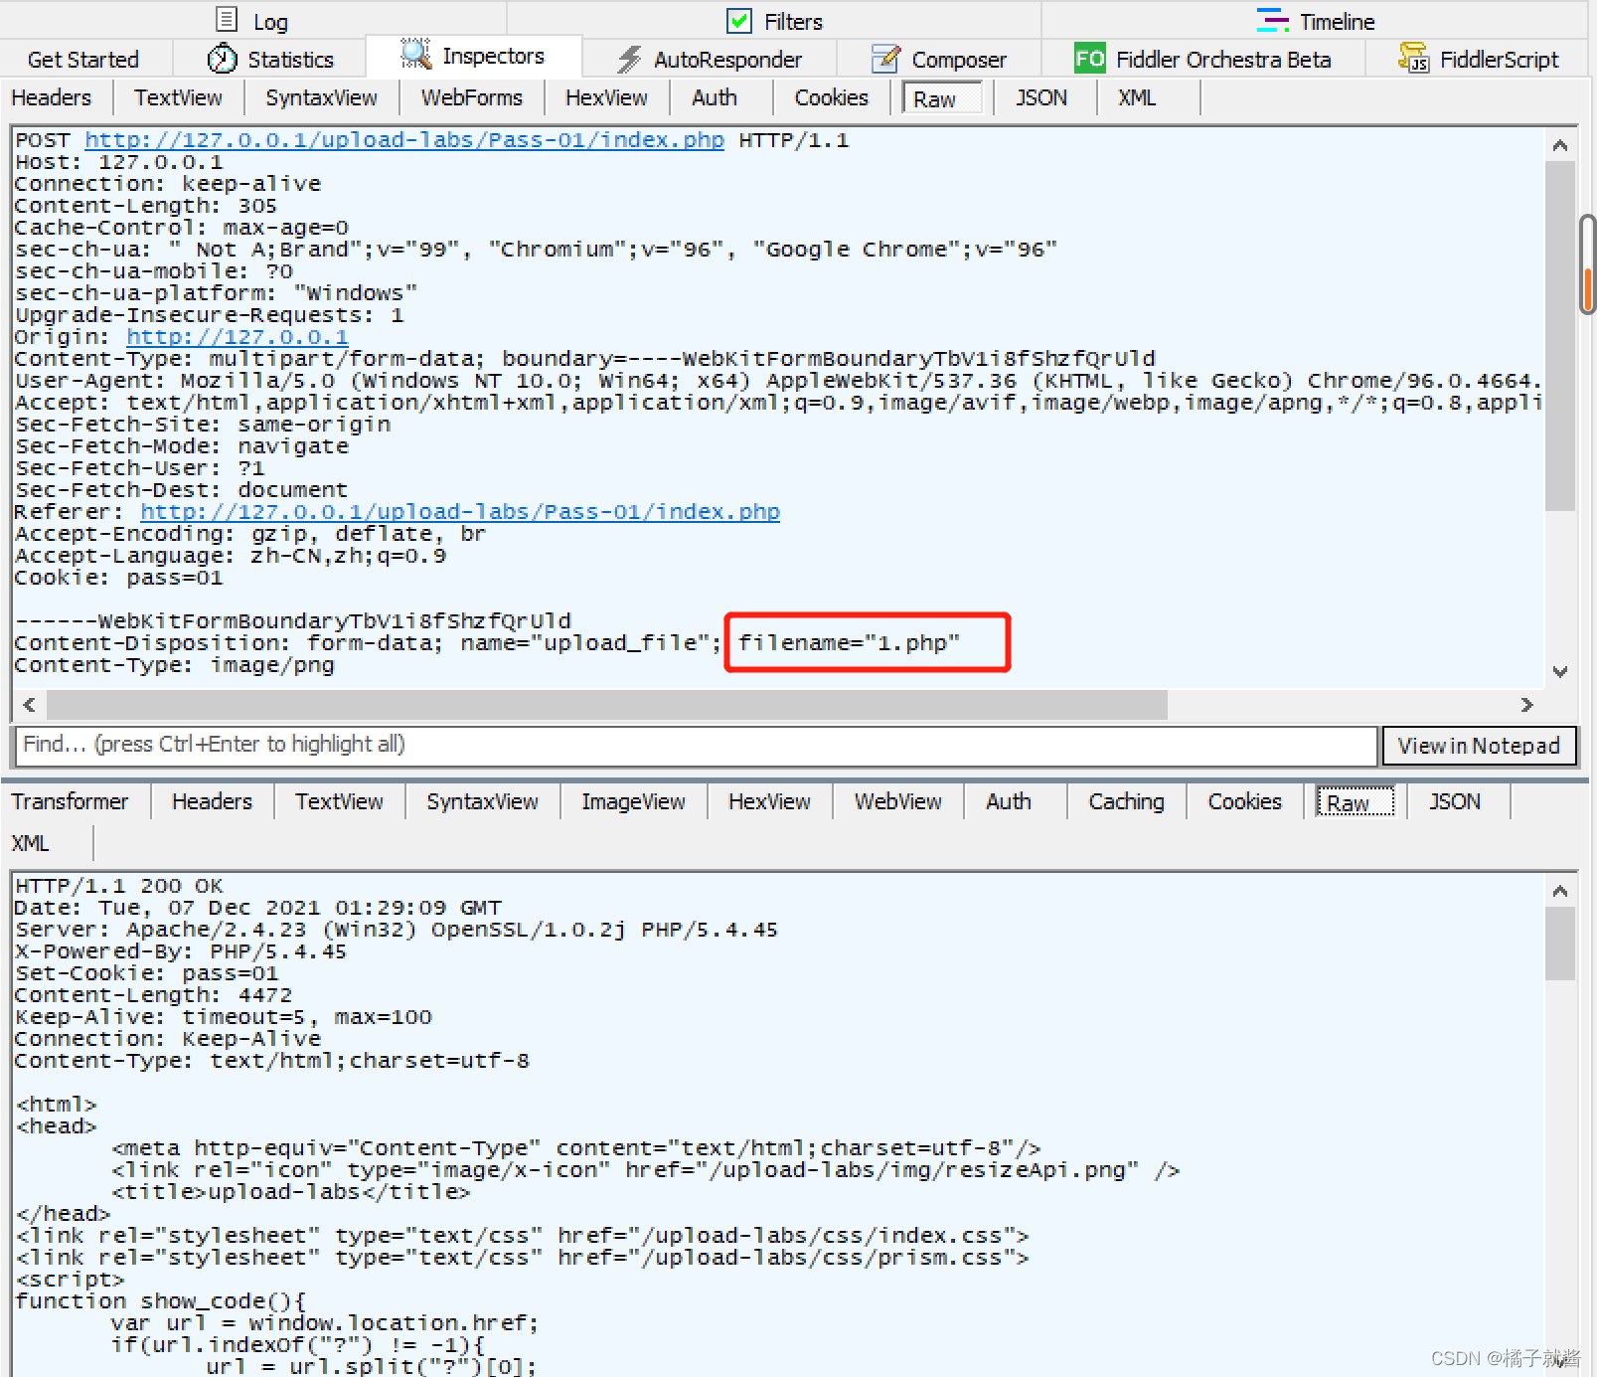The image size is (1597, 1377).
Task: Select the response Cookies tab
Action: 1245,801
